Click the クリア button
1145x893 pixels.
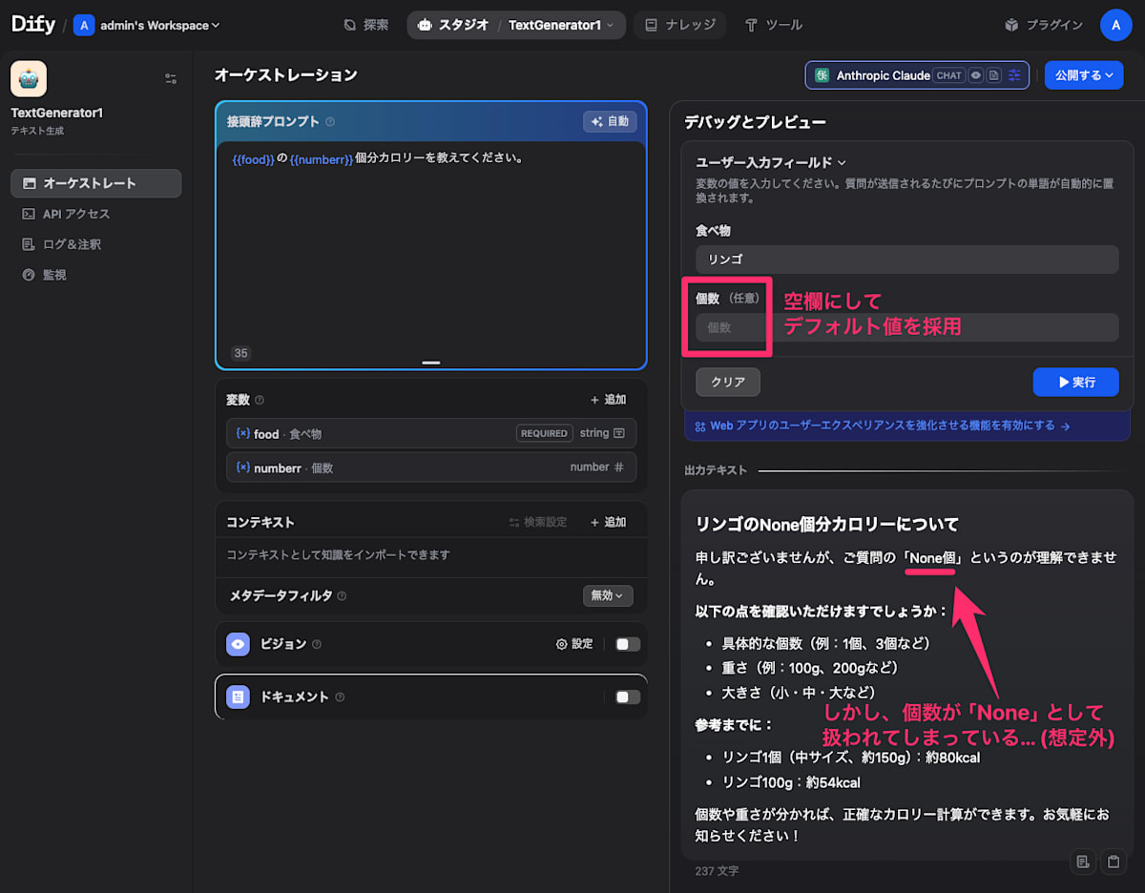pyautogui.click(x=728, y=382)
